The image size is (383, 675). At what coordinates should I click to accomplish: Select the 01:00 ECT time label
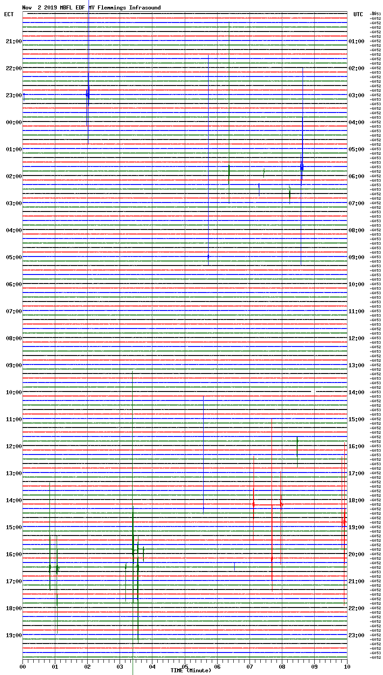point(13,149)
